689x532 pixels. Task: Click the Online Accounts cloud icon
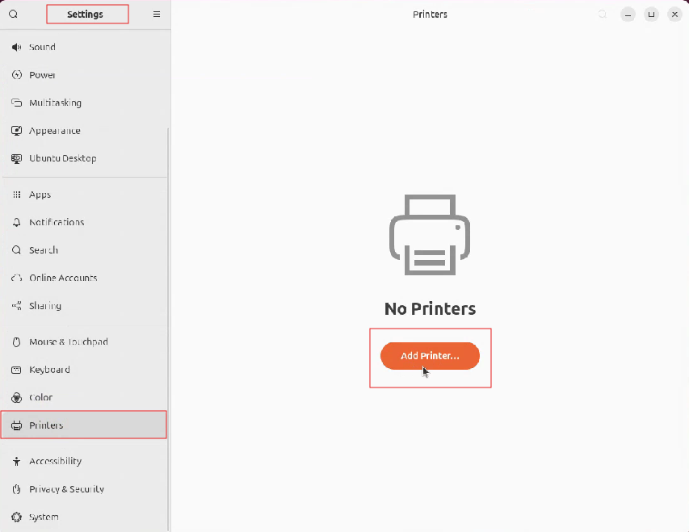click(x=16, y=278)
